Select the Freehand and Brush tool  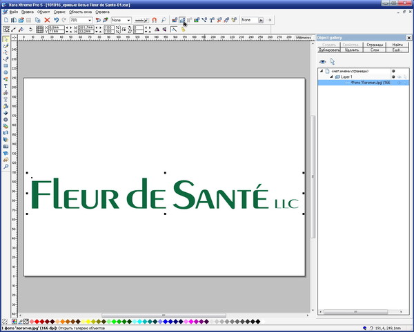click(6, 46)
